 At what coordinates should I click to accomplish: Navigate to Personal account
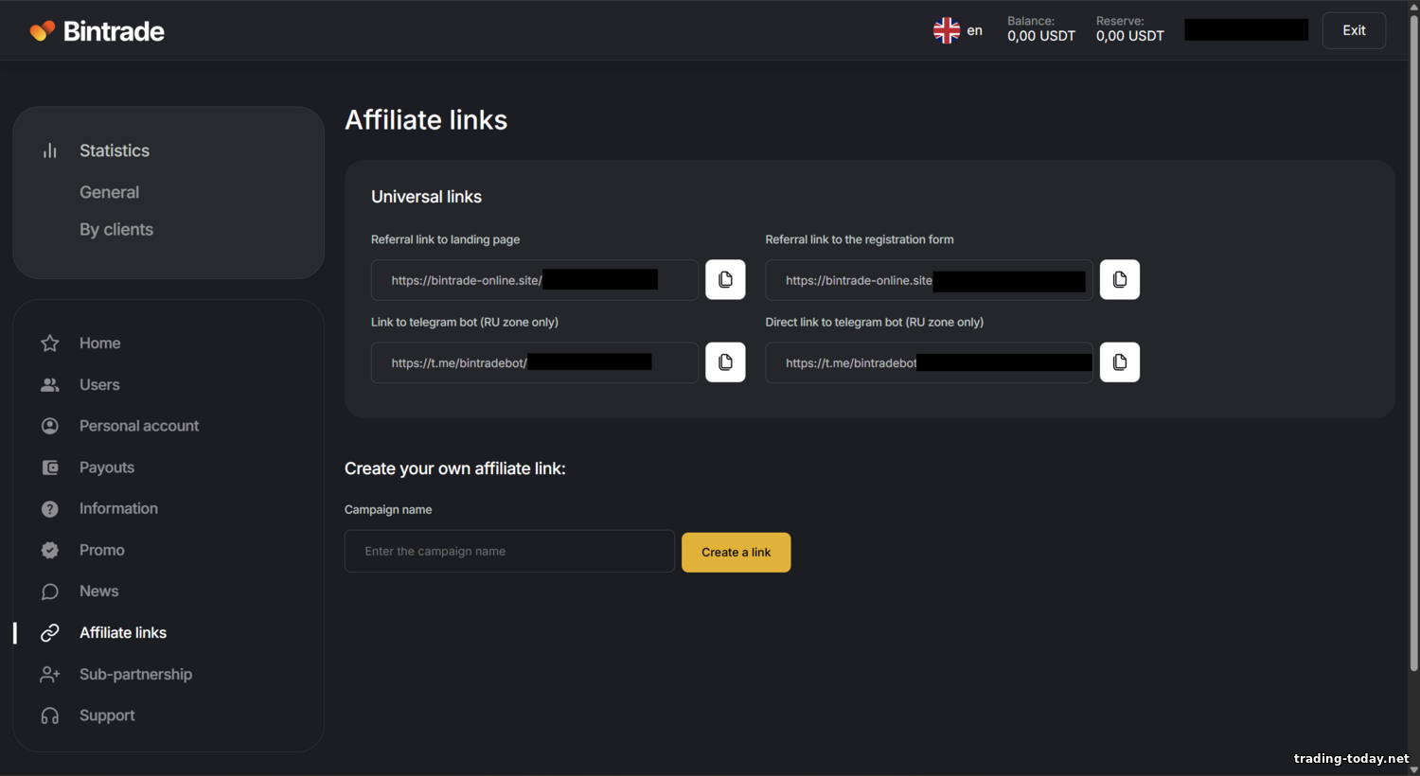(x=139, y=426)
